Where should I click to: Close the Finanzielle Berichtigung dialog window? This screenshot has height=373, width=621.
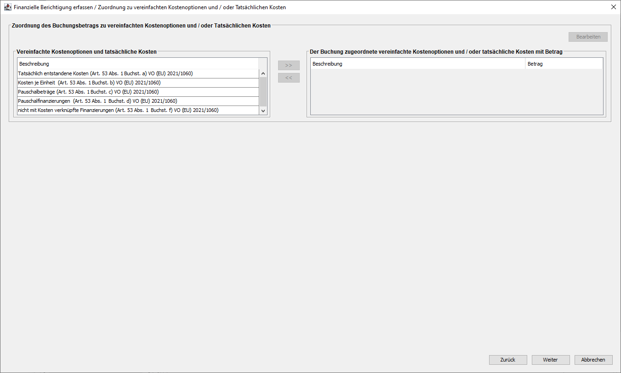[x=613, y=7]
